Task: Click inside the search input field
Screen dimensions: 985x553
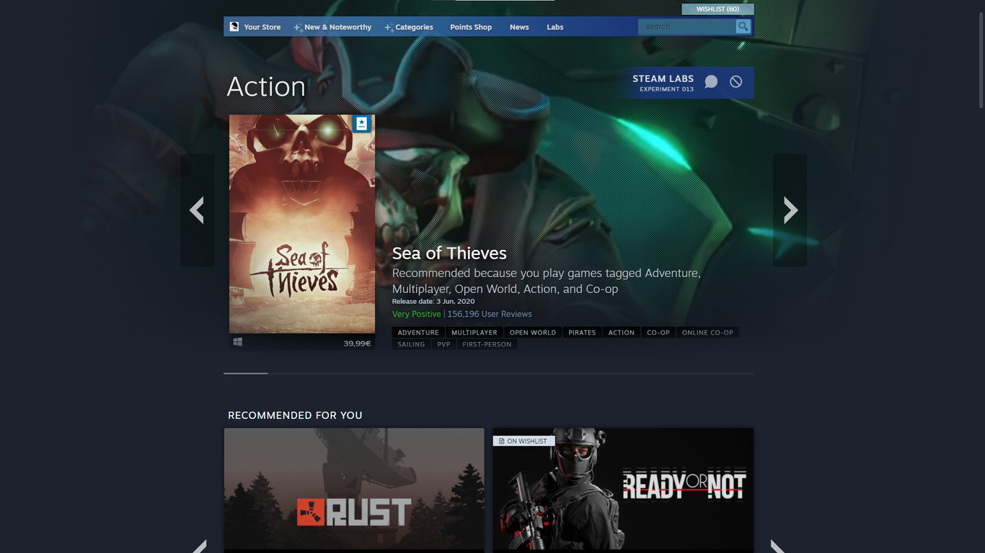Action: coord(685,26)
